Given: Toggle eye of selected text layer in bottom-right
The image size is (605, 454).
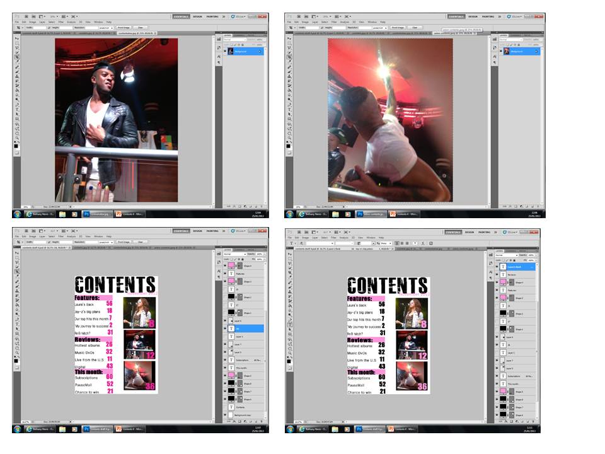Looking at the screenshot, I should pos(497,267).
